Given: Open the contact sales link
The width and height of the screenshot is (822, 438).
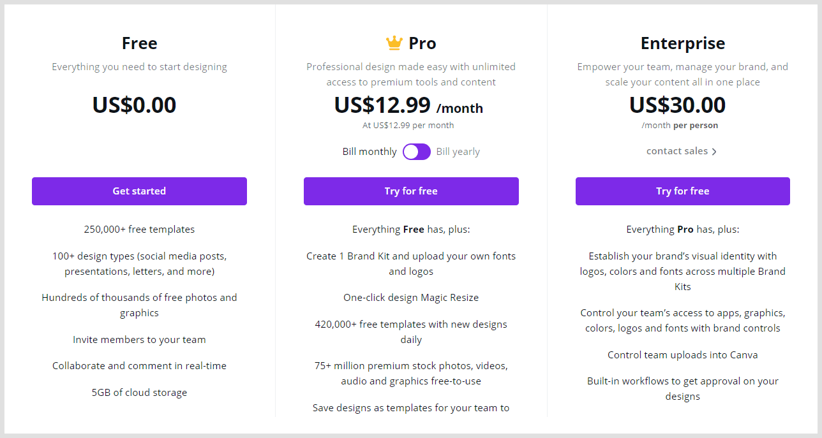Looking at the screenshot, I should pos(677,151).
